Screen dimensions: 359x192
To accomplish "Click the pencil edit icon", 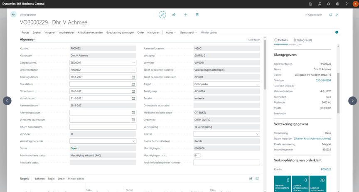I will click(162, 15).
